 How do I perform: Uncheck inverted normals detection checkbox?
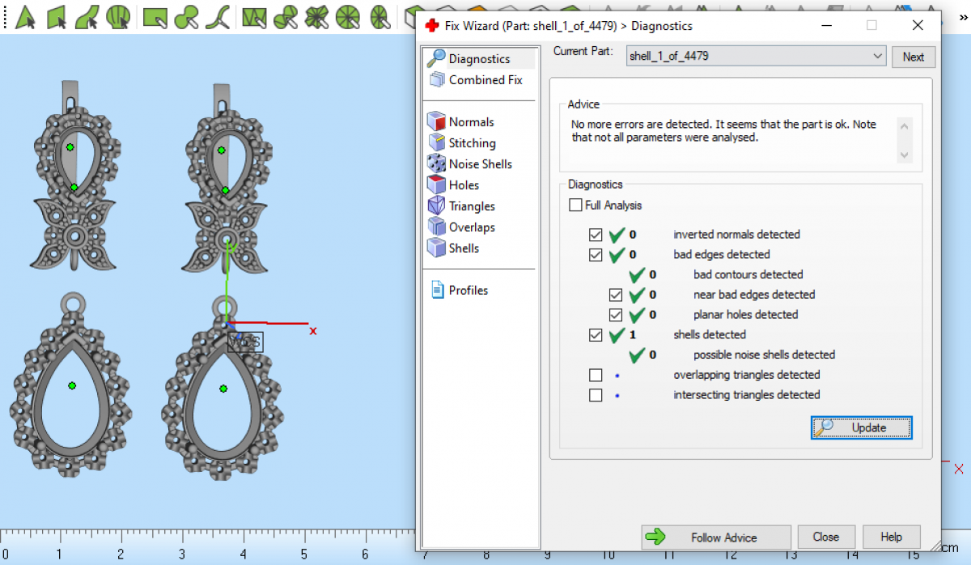pyautogui.click(x=596, y=235)
